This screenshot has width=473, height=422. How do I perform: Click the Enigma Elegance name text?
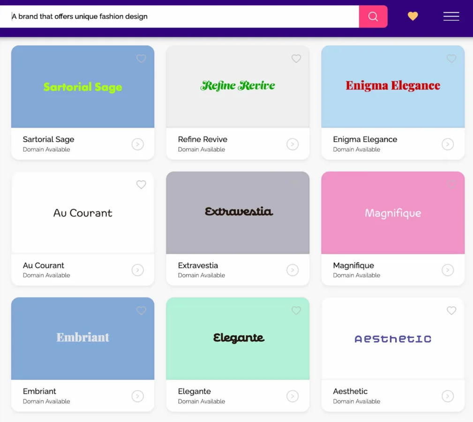coord(365,139)
